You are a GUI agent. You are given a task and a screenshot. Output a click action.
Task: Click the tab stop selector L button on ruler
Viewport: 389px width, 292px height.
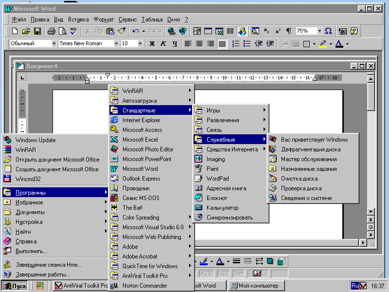click(x=22, y=78)
